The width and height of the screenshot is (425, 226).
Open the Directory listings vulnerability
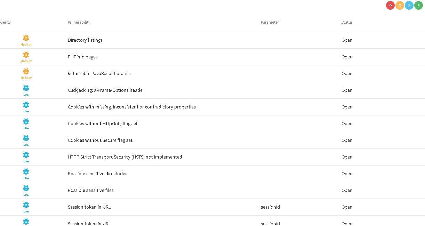[x=85, y=40]
